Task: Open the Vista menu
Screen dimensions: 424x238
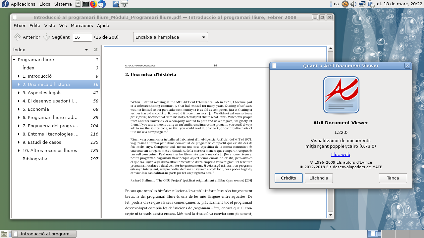Action: pos(50,25)
